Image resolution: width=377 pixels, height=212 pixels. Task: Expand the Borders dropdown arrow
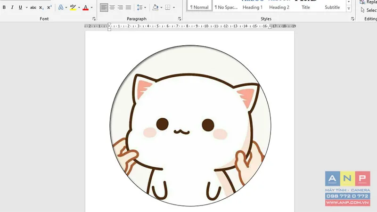(x=174, y=8)
